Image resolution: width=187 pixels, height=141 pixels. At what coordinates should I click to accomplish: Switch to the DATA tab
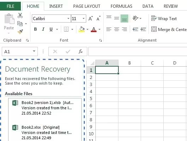click(x=148, y=6)
